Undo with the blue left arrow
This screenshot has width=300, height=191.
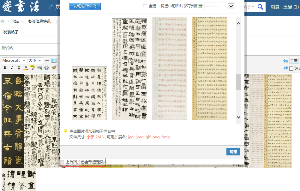coord(285,61)
